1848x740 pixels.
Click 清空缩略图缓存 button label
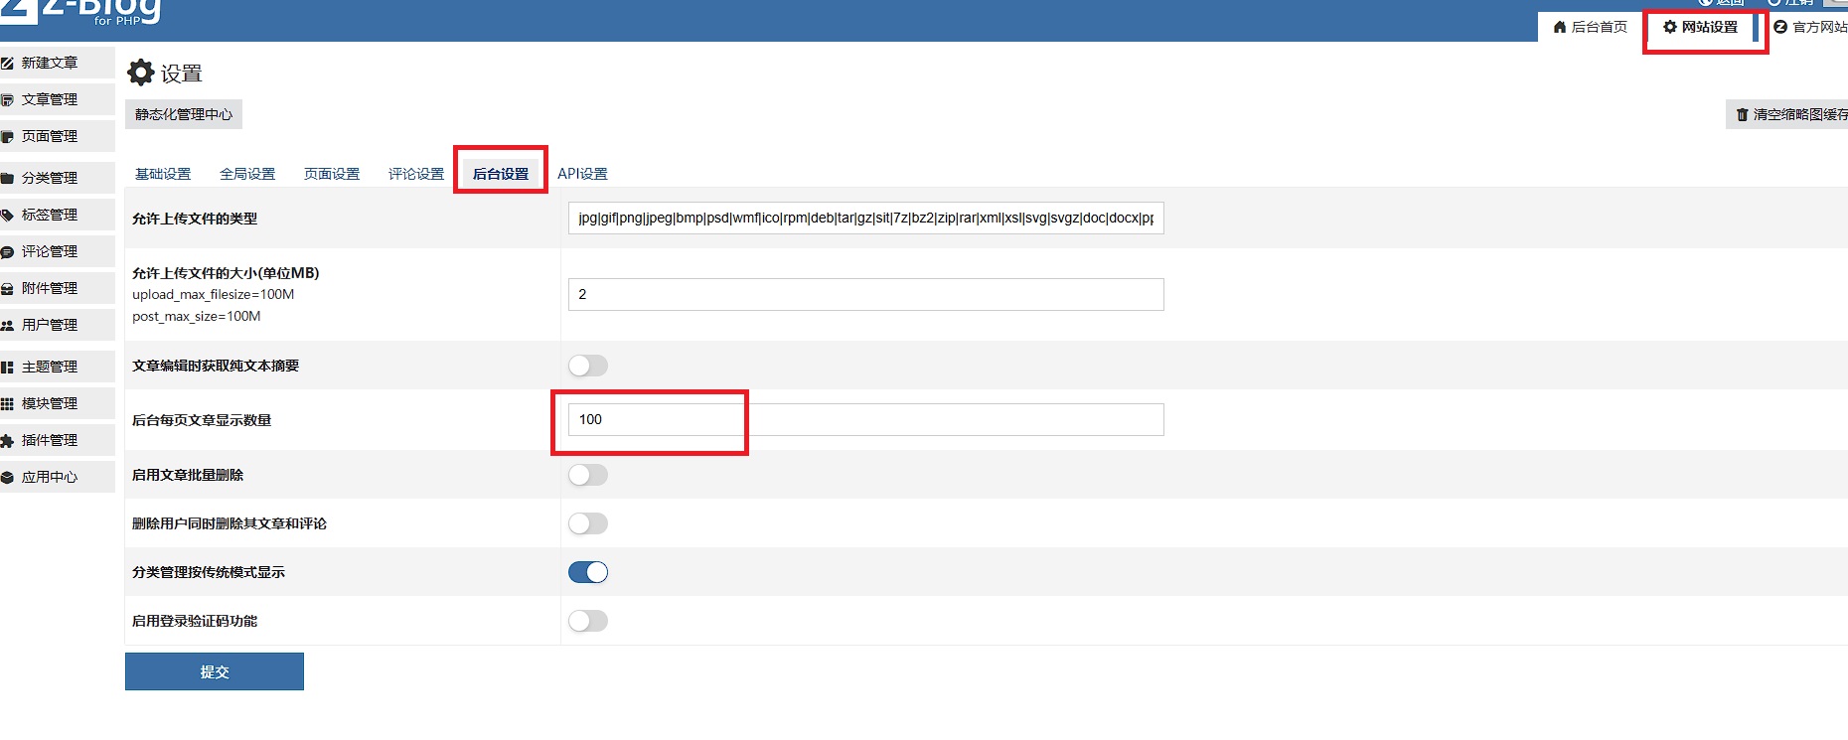(1800, 115)
